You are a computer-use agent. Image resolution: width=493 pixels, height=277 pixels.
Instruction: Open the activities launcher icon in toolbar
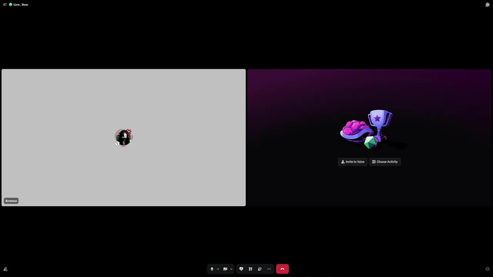[x=250, y=269]
